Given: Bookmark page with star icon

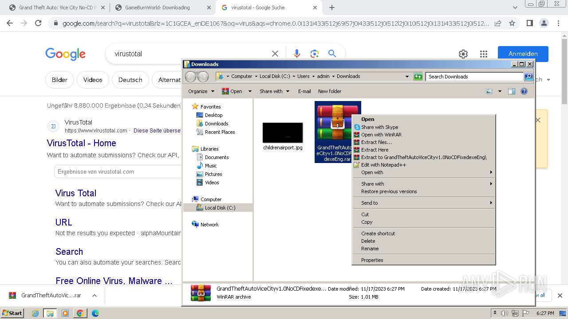Looking at the screenshot, I should point(512,23).
